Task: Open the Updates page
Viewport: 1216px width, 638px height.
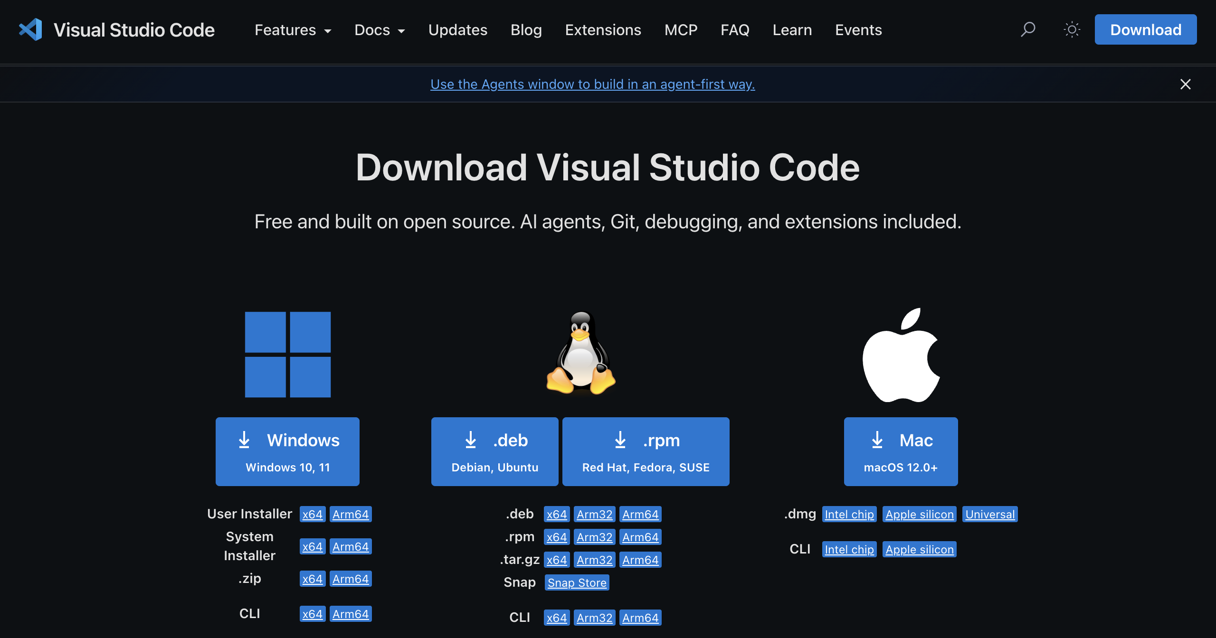Action: [458, 30]
